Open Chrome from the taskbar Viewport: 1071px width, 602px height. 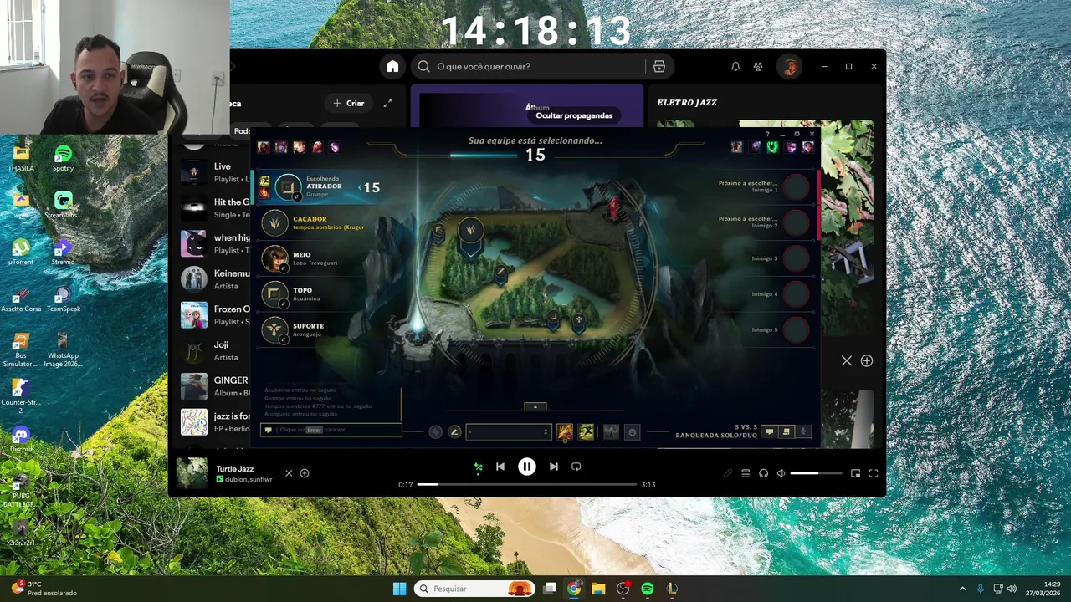tap(574, 589)
